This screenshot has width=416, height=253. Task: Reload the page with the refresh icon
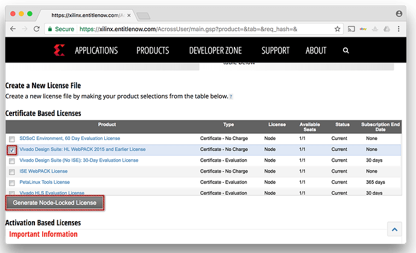[37, 29]
